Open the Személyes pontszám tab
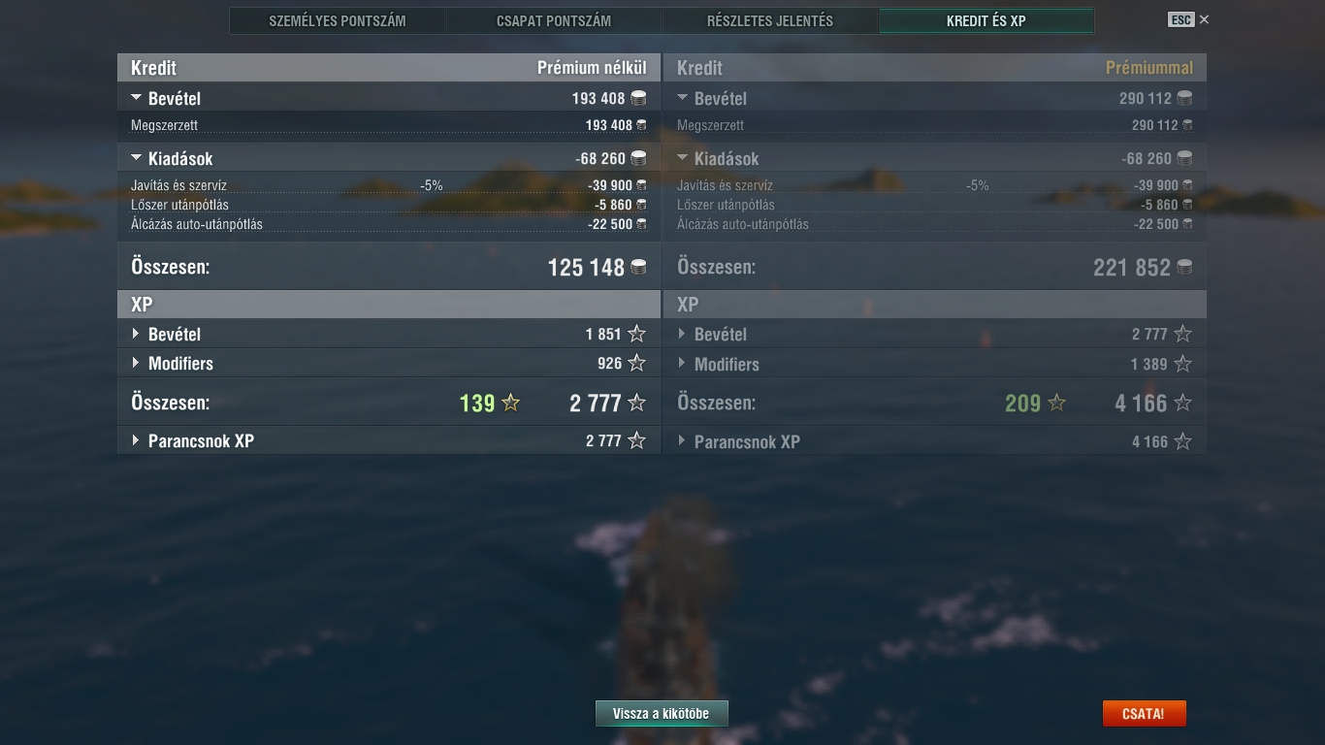This screenshot has width=1325, height=745. (x=338, y=20)
